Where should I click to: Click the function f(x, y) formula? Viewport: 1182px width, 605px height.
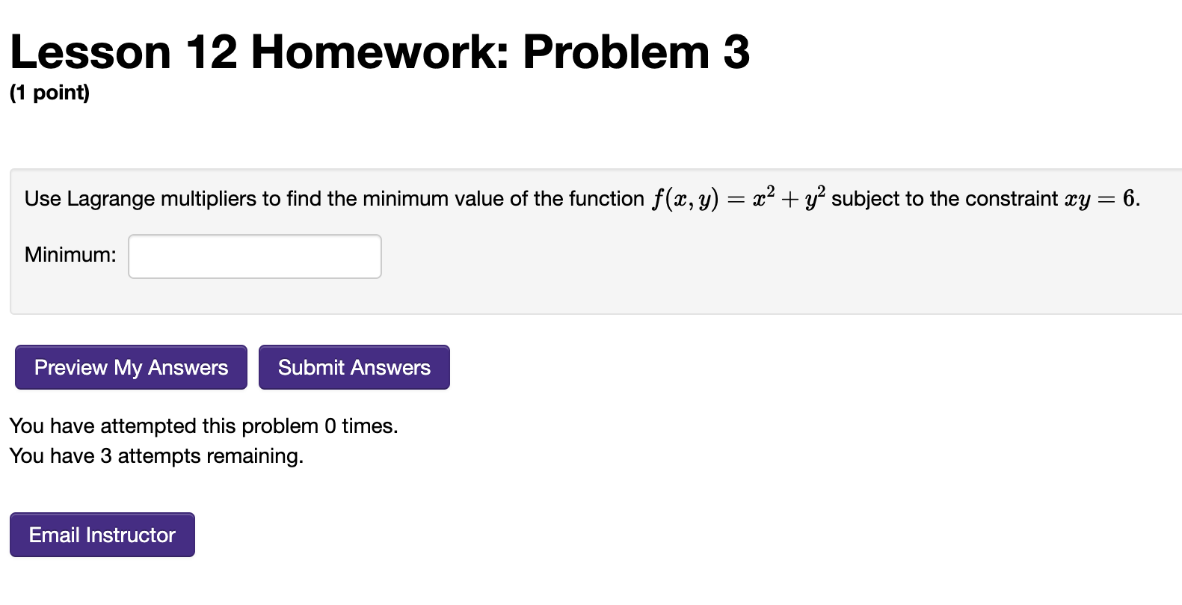[x=684, y=198]
